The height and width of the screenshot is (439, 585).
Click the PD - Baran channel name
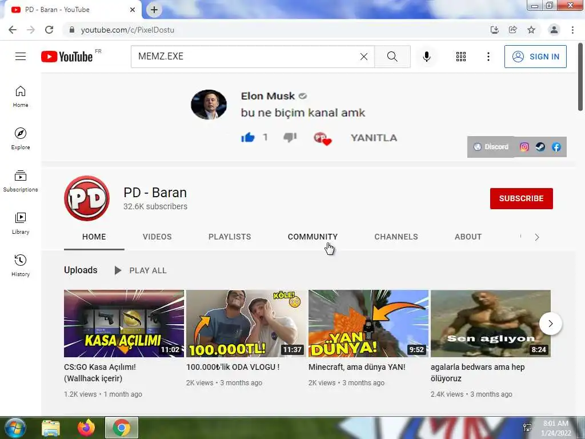(155, 193)
